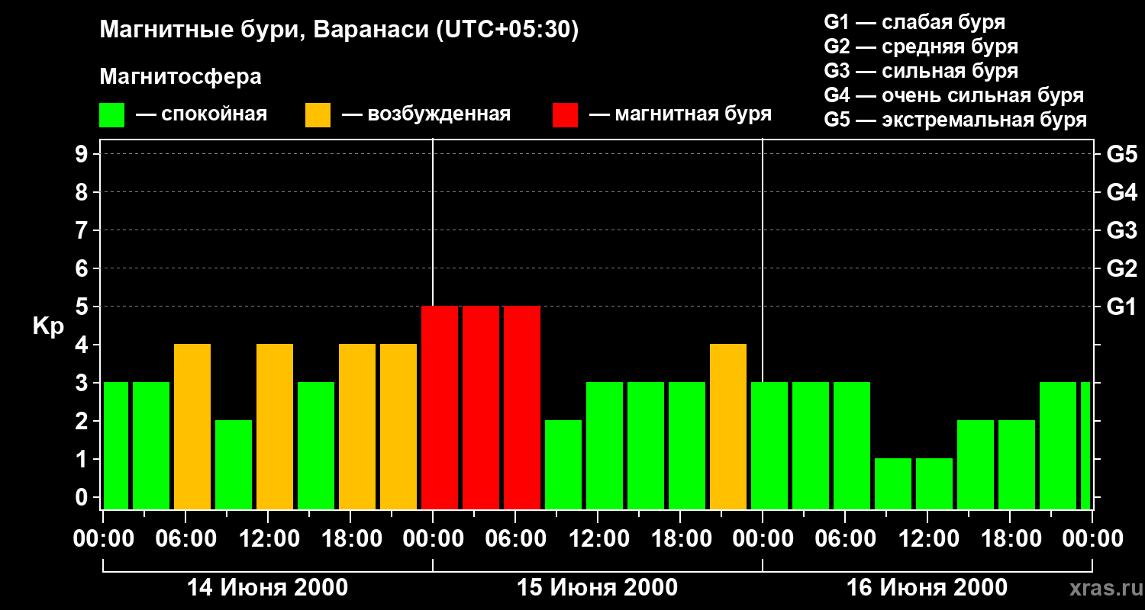Select the line G5 — экстремальная буря
The height and width of the screenshot is (610, 1145).
click(956, 120)
